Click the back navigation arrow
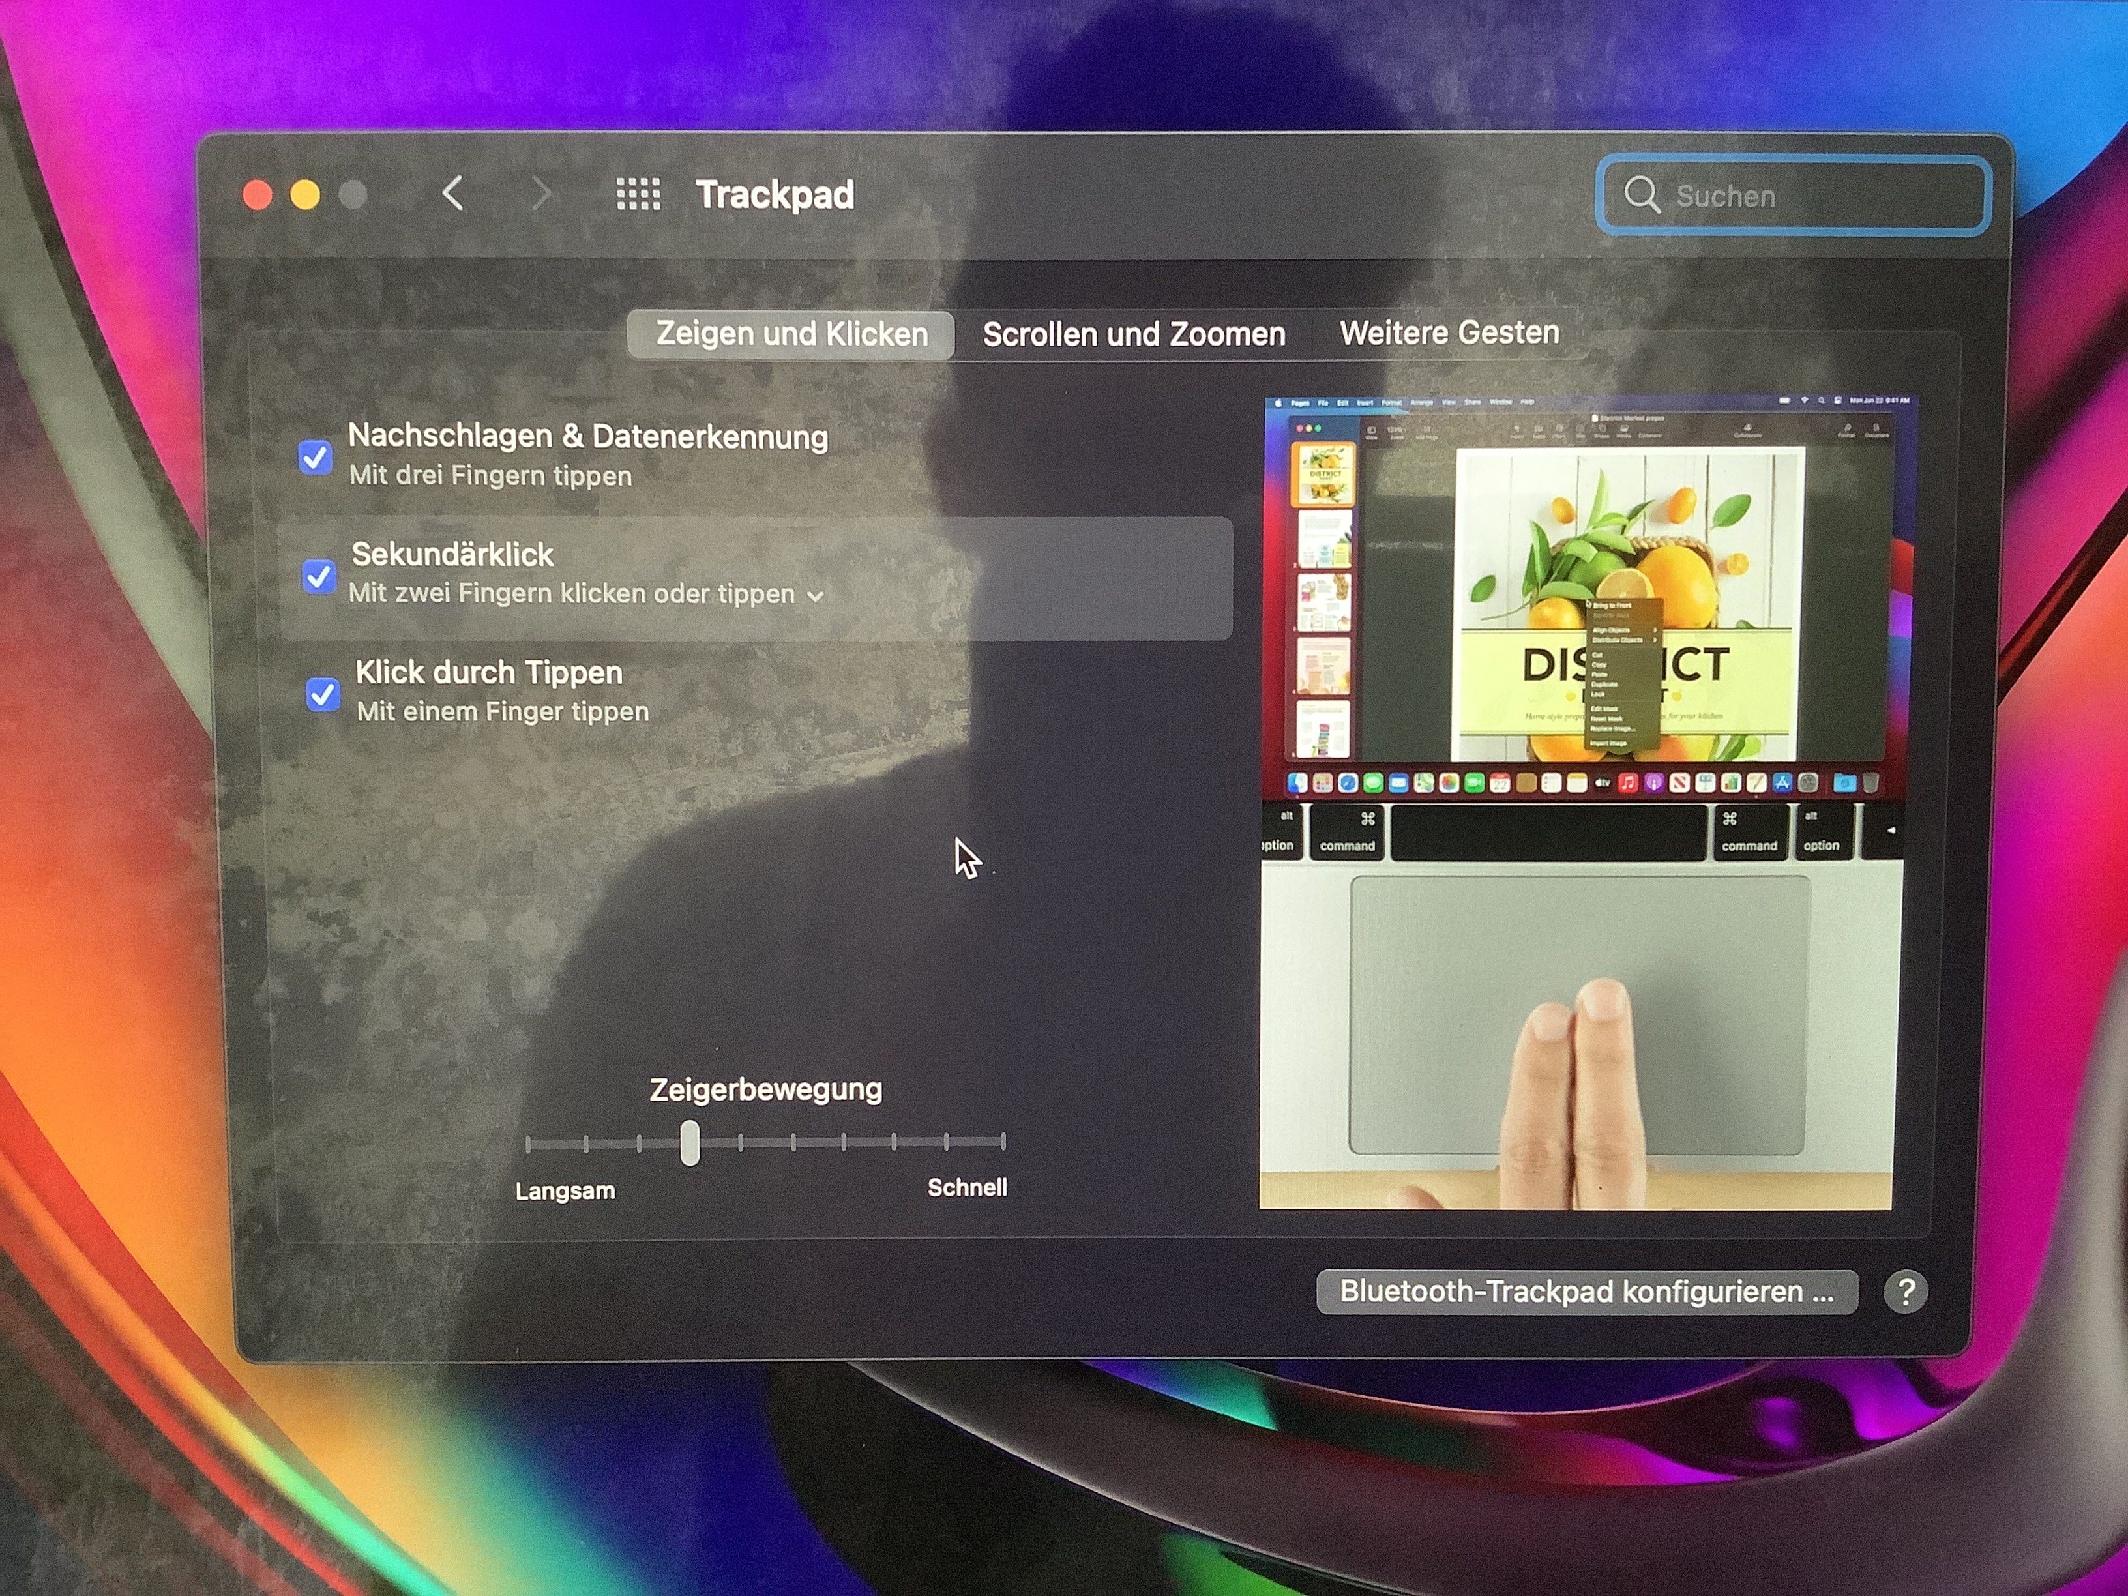 [453, 194]
